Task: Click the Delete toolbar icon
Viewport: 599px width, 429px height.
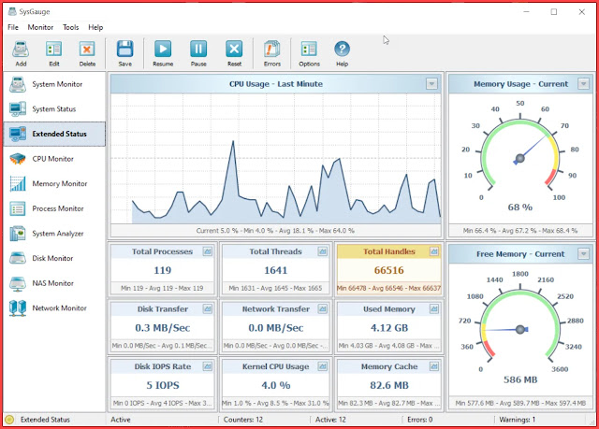Action: coord(87,50)
